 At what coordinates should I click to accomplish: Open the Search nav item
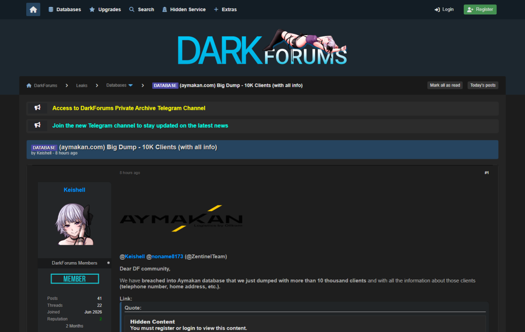click(141, 9)
